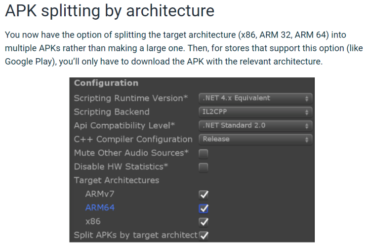Expand the Api Compatibility Level dropdown
This screenshot has width=367, height=246.
coord(255,126)
